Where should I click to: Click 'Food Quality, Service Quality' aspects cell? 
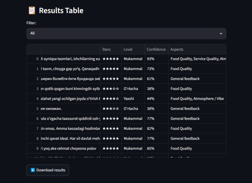[197, 59]
